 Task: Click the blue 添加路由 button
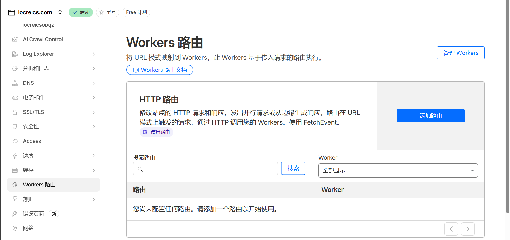point(430,116)
